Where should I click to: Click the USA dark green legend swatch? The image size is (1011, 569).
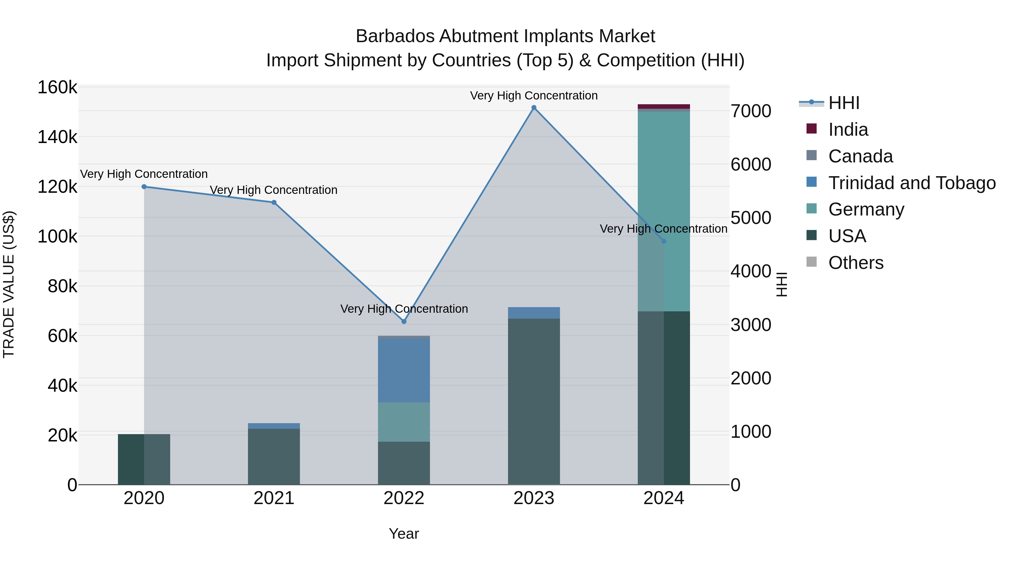click(x=811, y=235)
